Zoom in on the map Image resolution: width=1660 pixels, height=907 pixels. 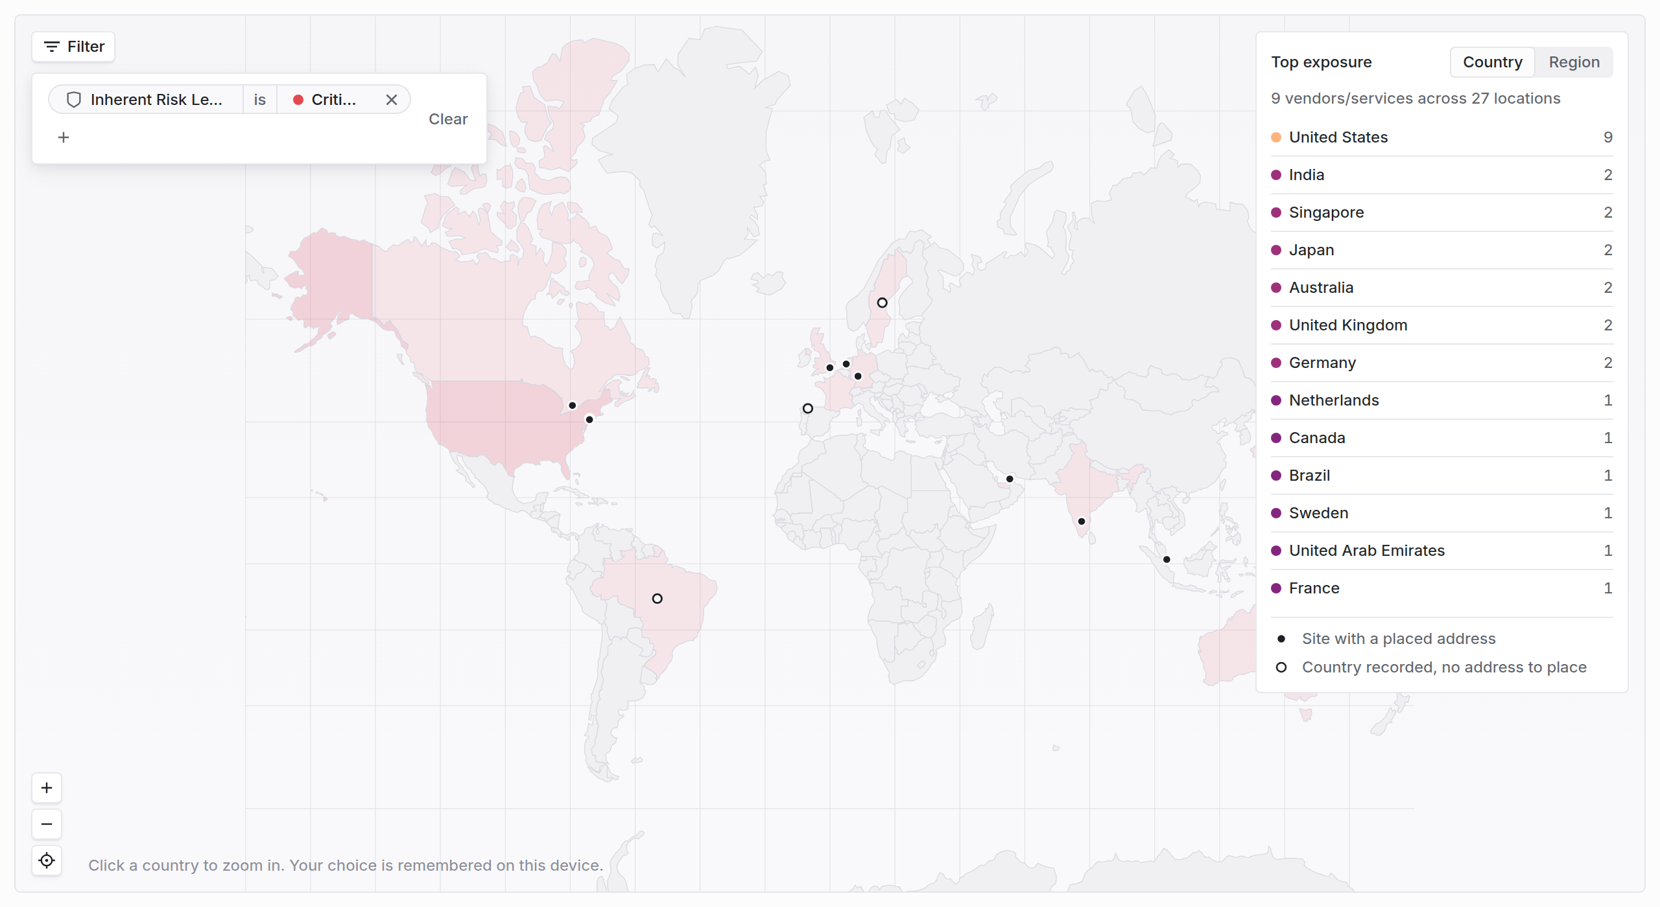click(47, 788)
